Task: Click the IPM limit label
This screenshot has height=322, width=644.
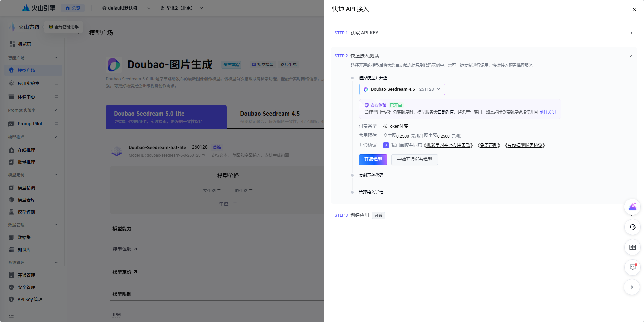Action: pos(117,315)
